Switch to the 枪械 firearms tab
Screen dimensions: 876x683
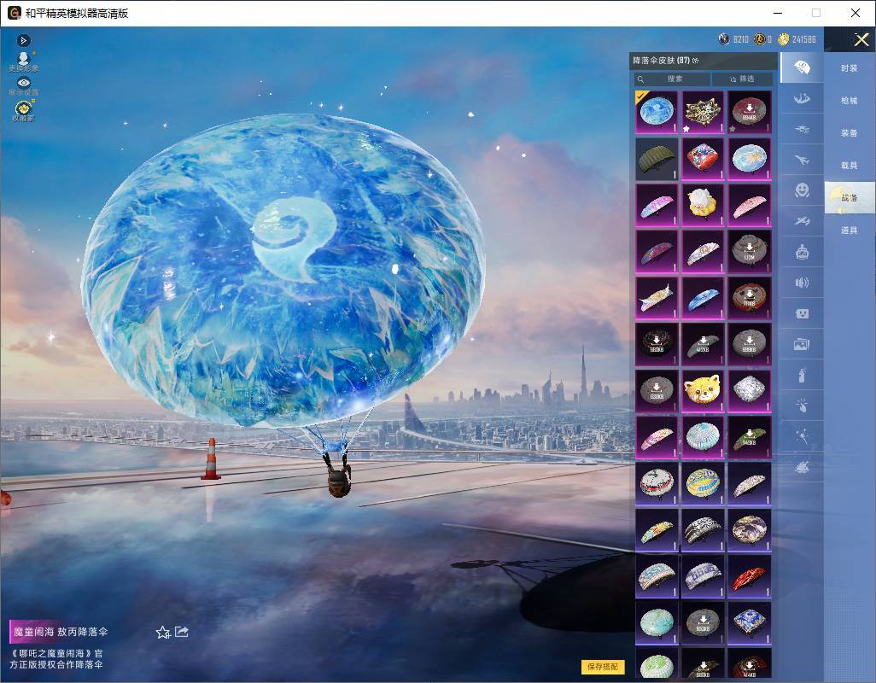coord(850,101)
